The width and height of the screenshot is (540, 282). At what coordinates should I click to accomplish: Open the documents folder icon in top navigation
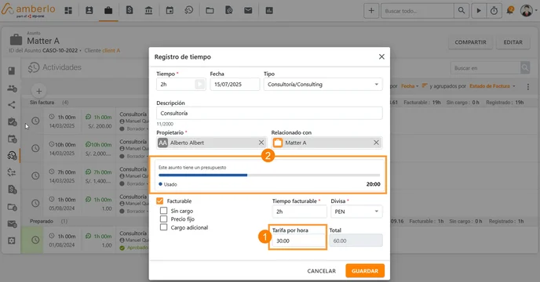pos(210,11)
